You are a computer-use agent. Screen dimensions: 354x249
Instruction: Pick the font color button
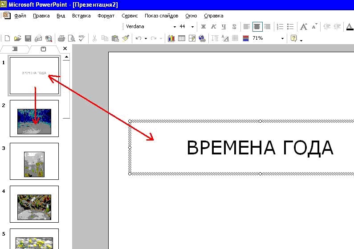point(350,27)
